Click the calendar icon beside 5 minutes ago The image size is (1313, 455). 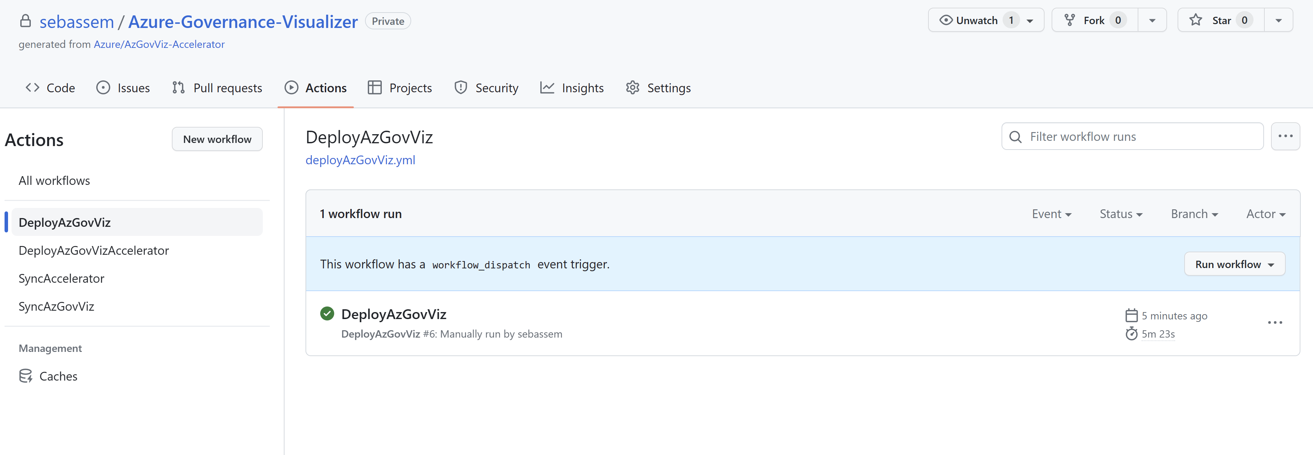[x=1131, y=316]
